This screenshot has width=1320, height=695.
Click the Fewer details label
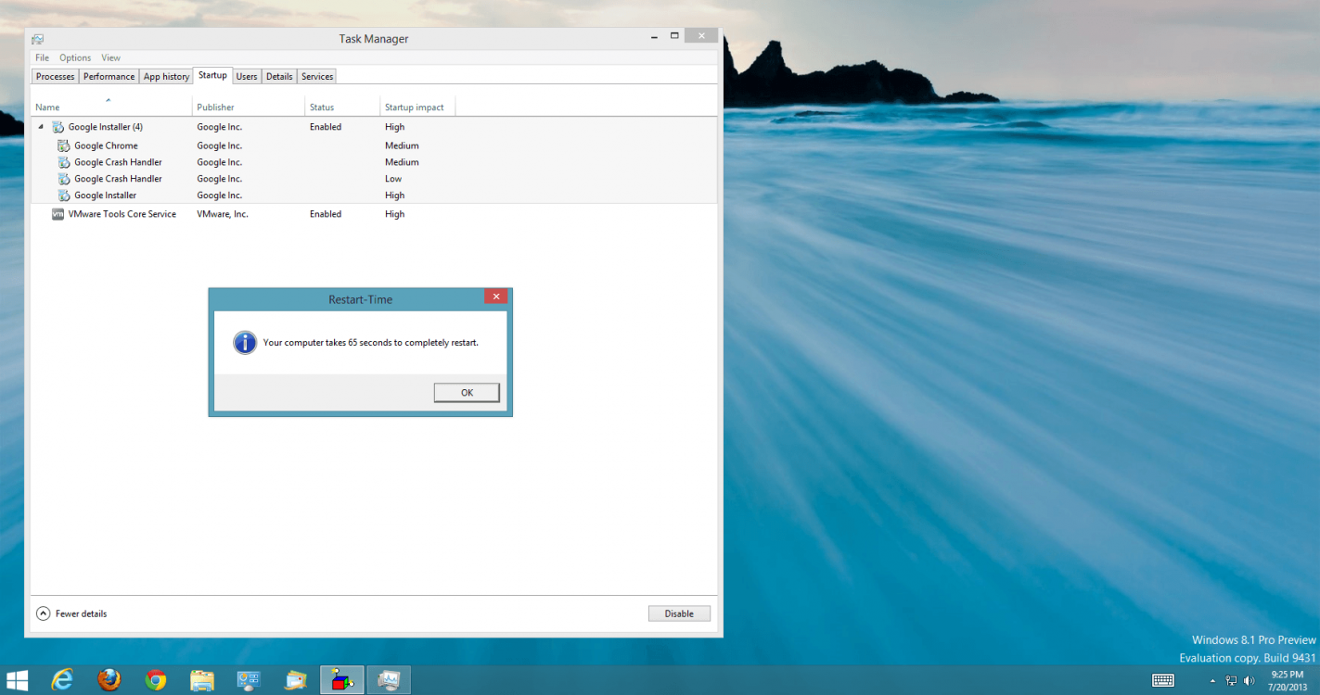coord(81,613)
